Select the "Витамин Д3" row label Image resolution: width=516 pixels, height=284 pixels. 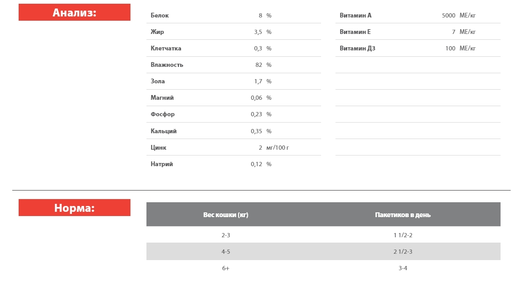point(357,48)
